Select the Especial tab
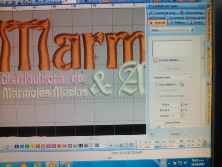This screenshot has height=167, width=222. 158,23
